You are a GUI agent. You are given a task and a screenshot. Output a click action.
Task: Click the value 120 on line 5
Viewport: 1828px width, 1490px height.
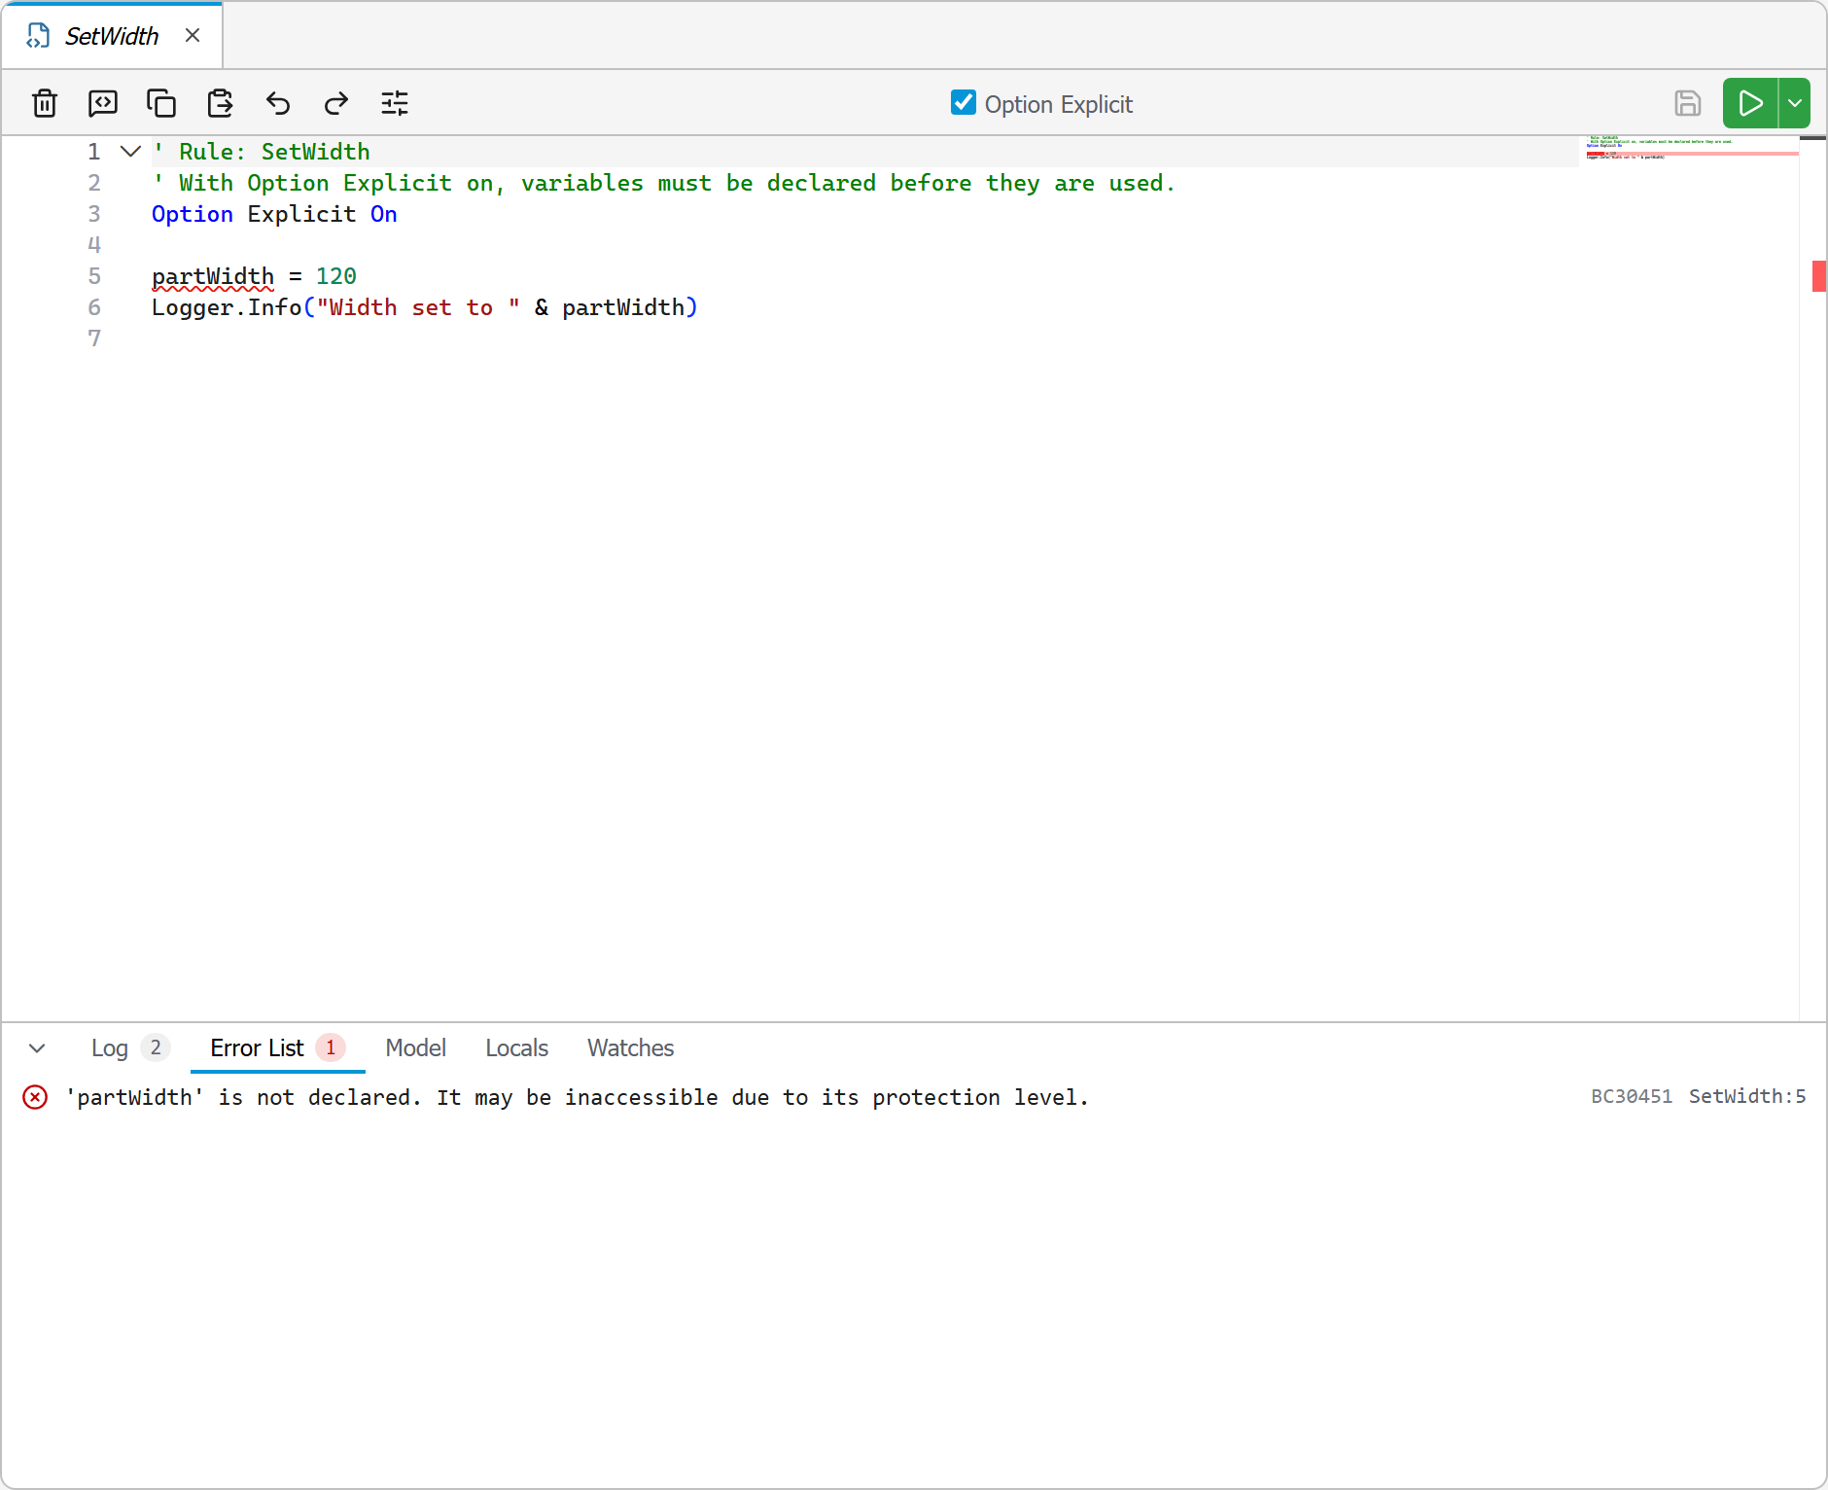point(336,276)
